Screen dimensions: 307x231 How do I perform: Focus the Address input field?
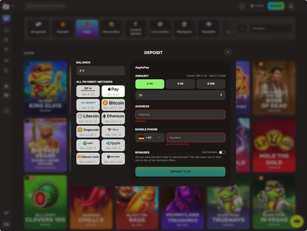pos(180,114)
